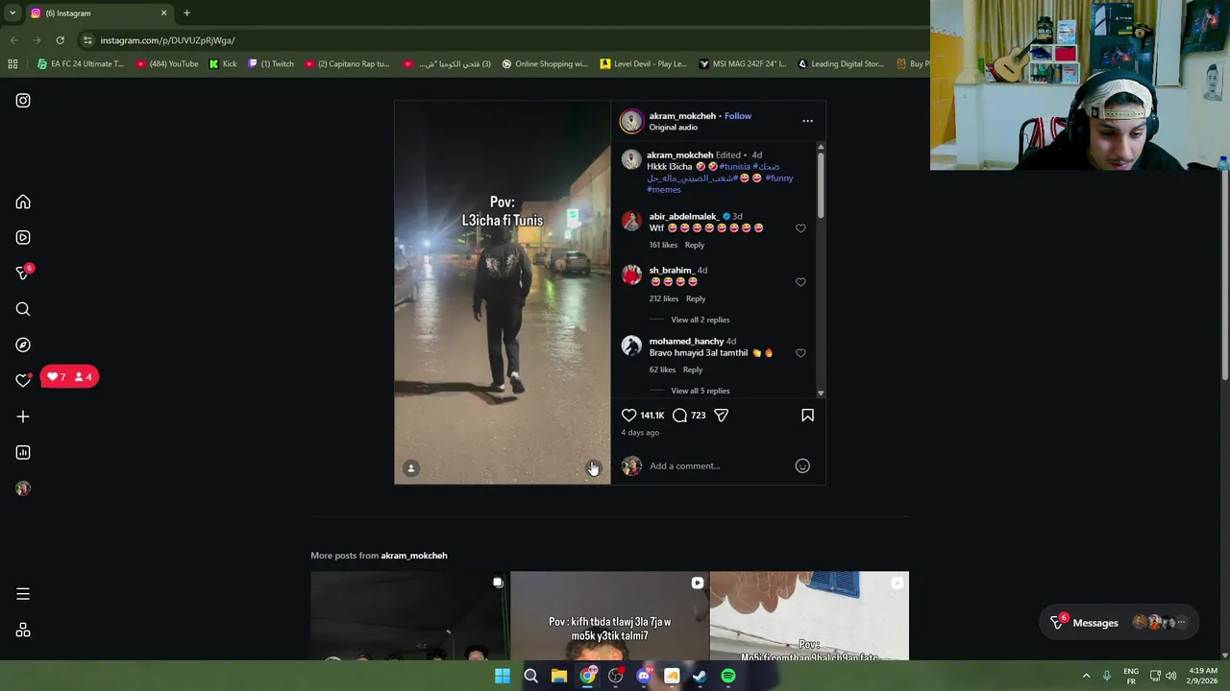Open (1) Twitch bookmark
1230x691 pixels.
coord(271,63)
